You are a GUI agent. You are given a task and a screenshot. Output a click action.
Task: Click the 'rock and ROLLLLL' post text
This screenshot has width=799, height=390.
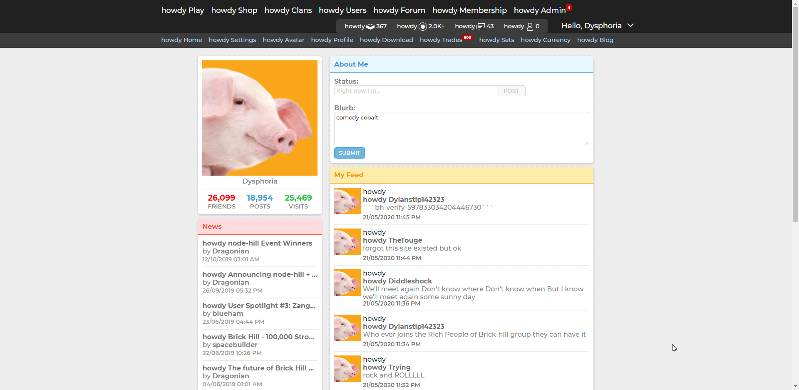coord(394,375)
